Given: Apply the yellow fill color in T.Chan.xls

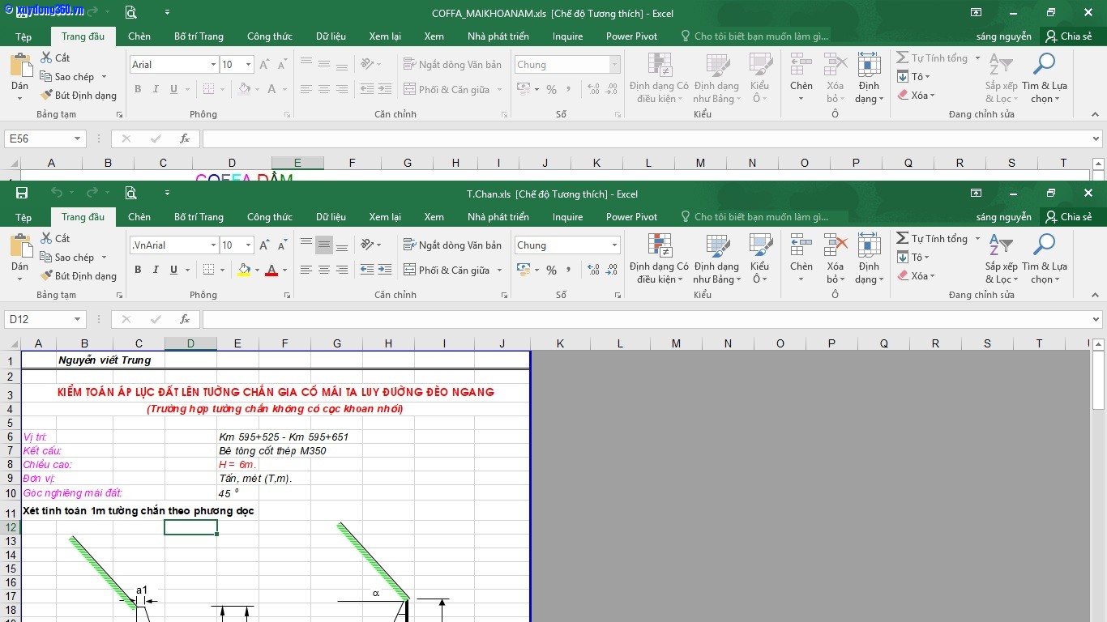Looking at the screenshot, I should 244,270.
